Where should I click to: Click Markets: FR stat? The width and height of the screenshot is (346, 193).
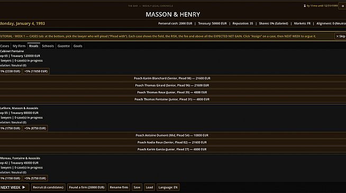pyautogui.click(x=302, y=23)
